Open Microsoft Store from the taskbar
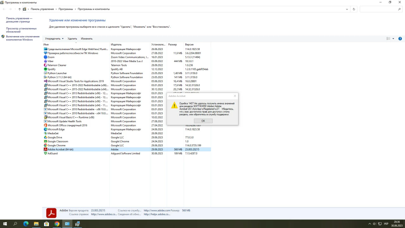This screenshot has height=228, width=405. coord(47,224)
